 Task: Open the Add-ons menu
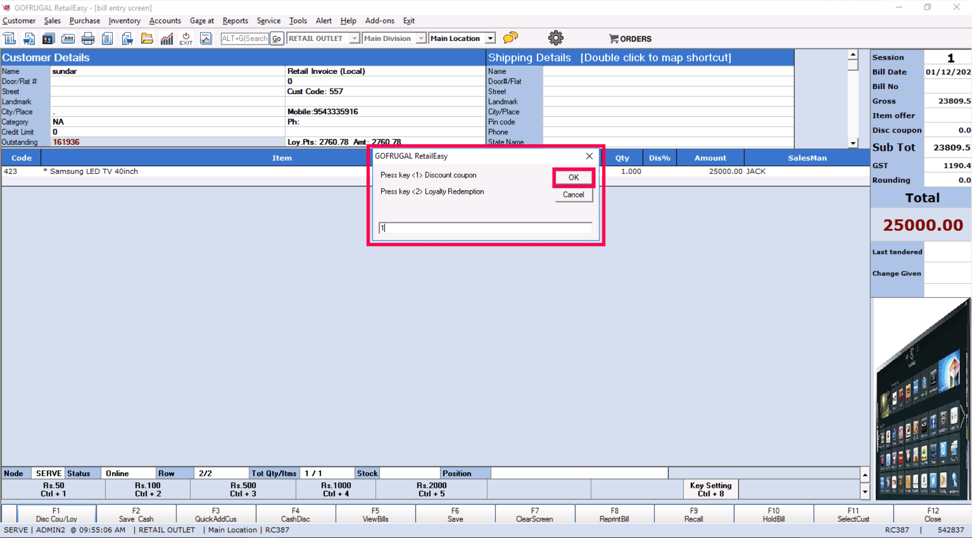[x=380, y=21]
